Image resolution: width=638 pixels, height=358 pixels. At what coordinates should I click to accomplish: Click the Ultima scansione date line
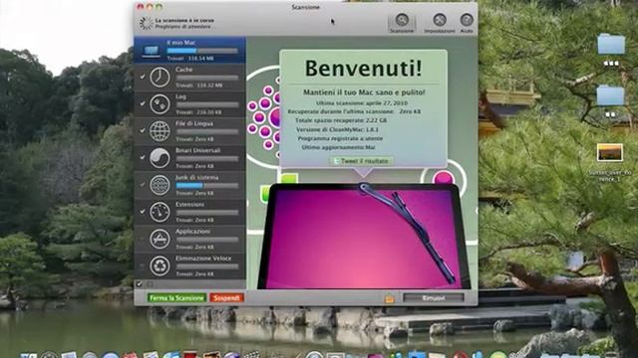tap(362, 103)
